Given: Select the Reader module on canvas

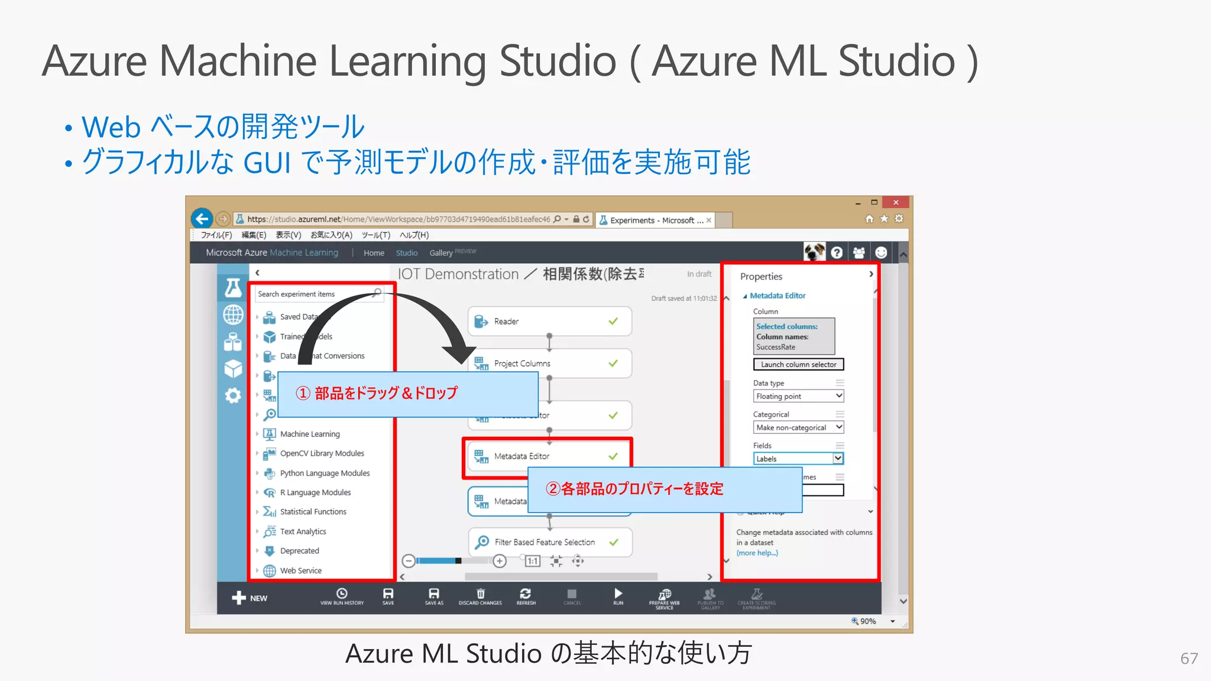Looking at the screenshot, I should tap(550, 321).
